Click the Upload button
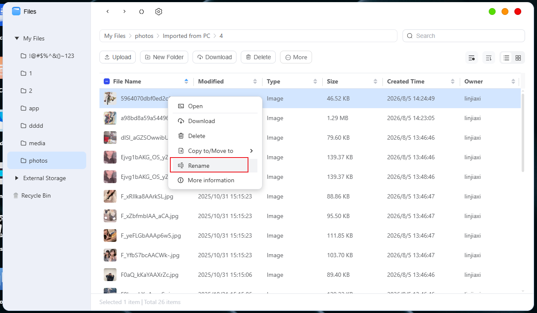Viewport: 537px width, 313px height. pyautogui.click(x=118, y=57)
